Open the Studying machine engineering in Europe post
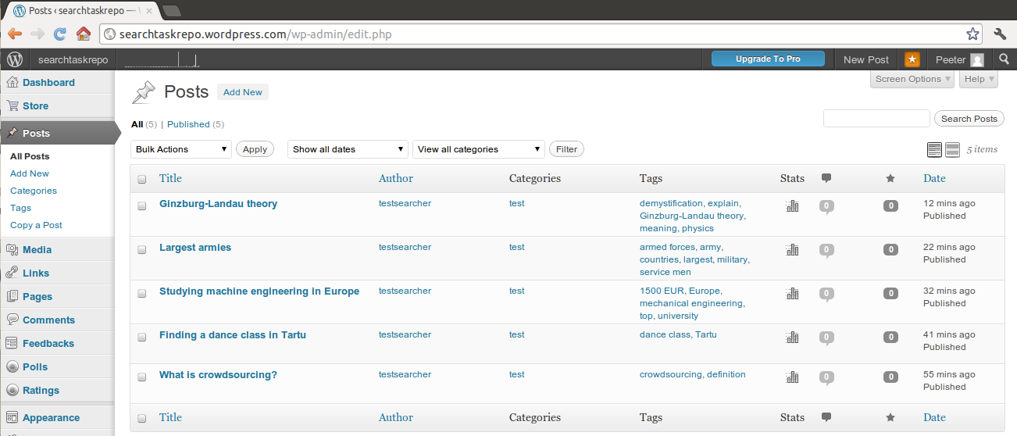The height and width of the screenshot is (436, 1017). click(259, 291)
